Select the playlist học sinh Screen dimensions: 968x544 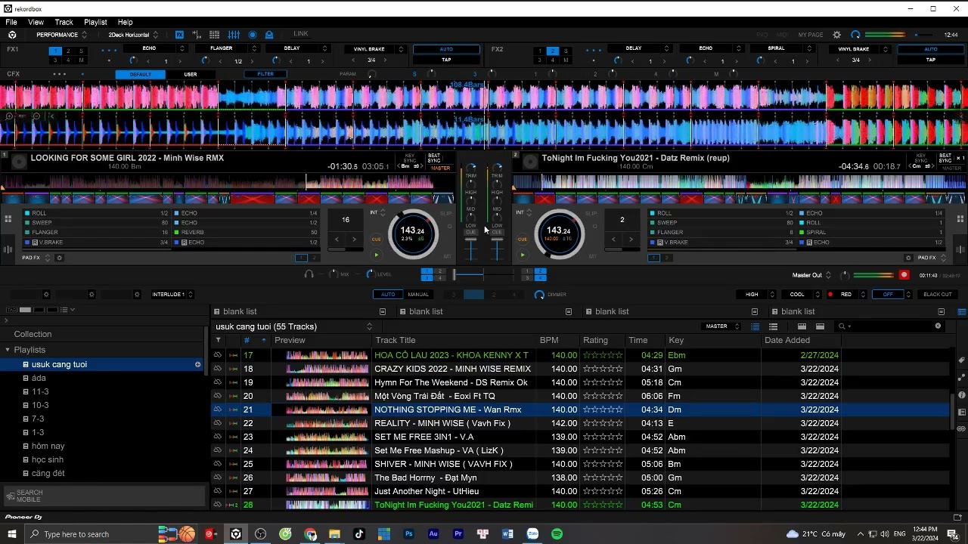(x=48, y=459)
